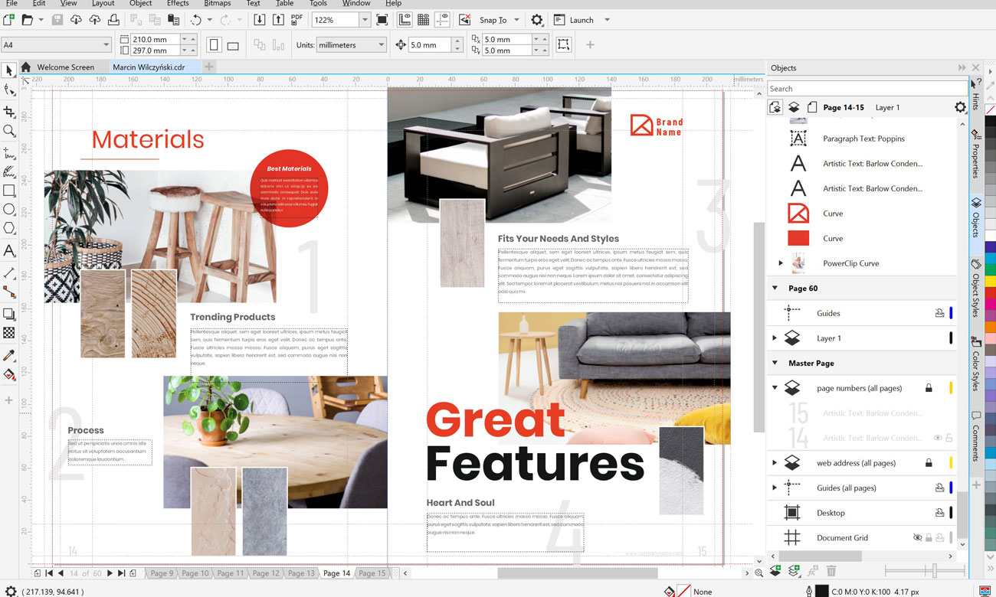This screenshot has width=996, height=597.
Task: Select the Pick tool in the toolbox
Action: click(9, 70)
